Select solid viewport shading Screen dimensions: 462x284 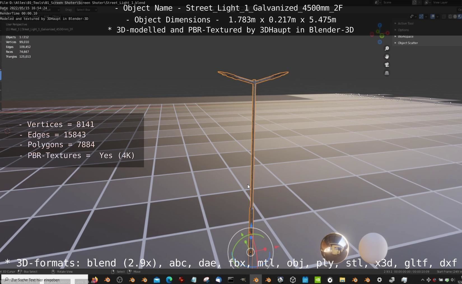pyautogui.click(x=455, y=17)
